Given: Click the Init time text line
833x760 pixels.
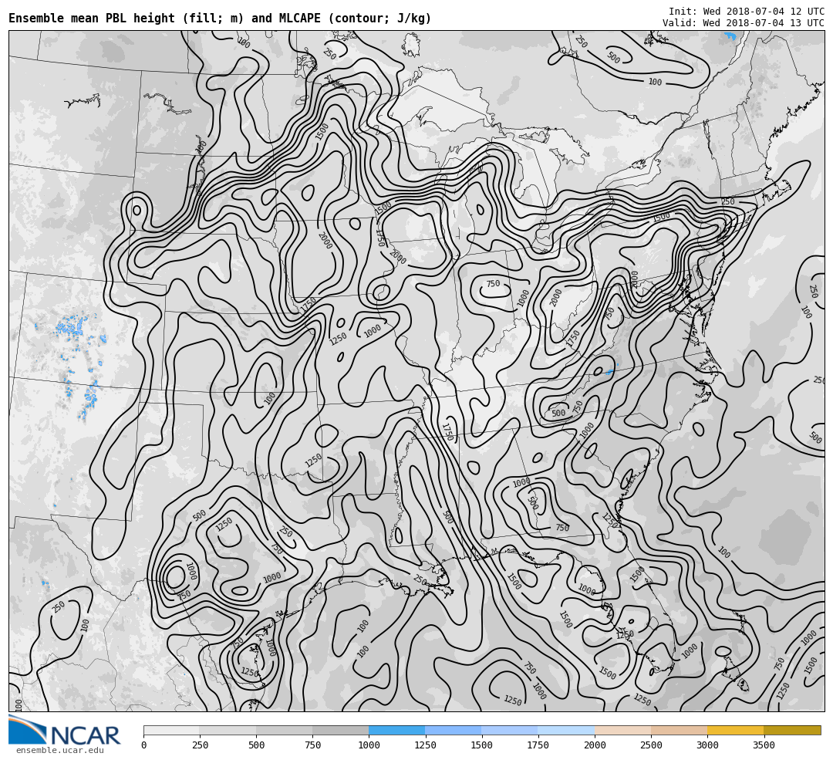Looking at the screenshot, I should coord(747,11).
